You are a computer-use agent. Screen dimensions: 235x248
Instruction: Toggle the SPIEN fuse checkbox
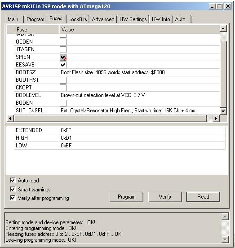(63, 57)
